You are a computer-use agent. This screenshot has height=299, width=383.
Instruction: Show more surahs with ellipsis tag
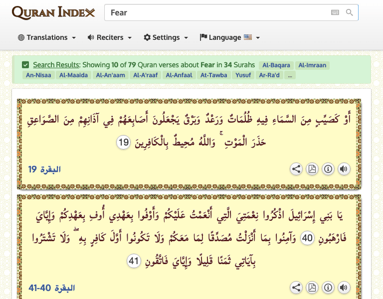click(290, 75)
